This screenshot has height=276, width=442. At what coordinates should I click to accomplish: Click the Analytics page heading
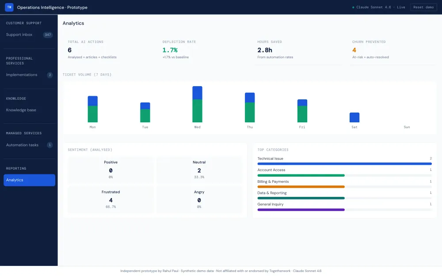(73, 23)
